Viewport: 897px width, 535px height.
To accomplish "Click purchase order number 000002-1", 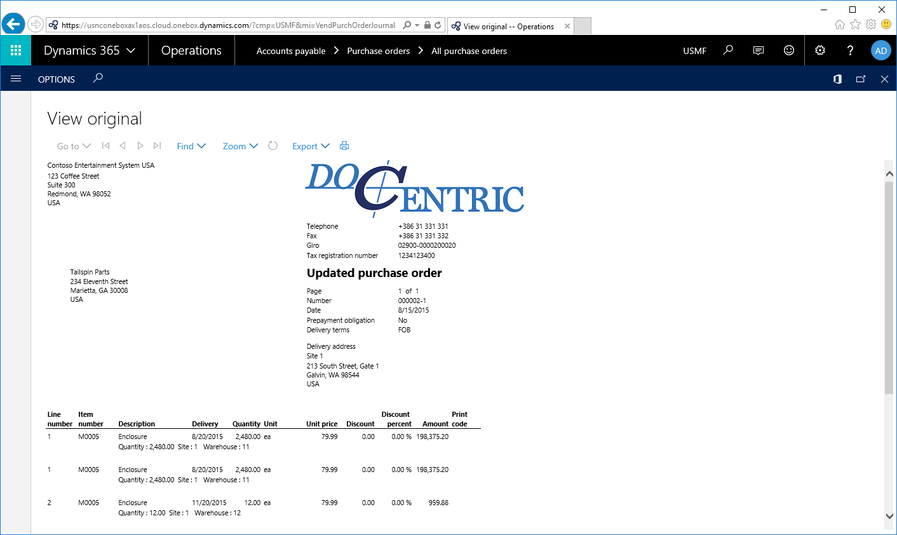I will point(412,301).
